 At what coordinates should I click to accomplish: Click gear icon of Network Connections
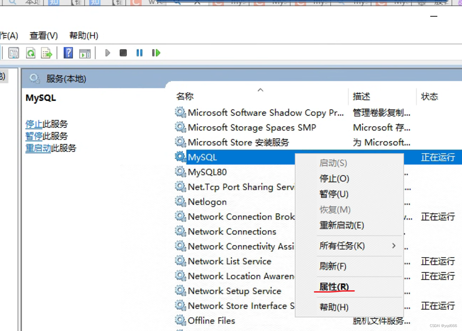[x=180, y=231]
